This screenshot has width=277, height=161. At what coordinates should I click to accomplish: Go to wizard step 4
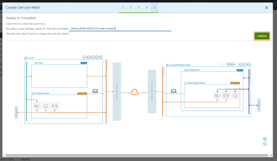(146, 8)
